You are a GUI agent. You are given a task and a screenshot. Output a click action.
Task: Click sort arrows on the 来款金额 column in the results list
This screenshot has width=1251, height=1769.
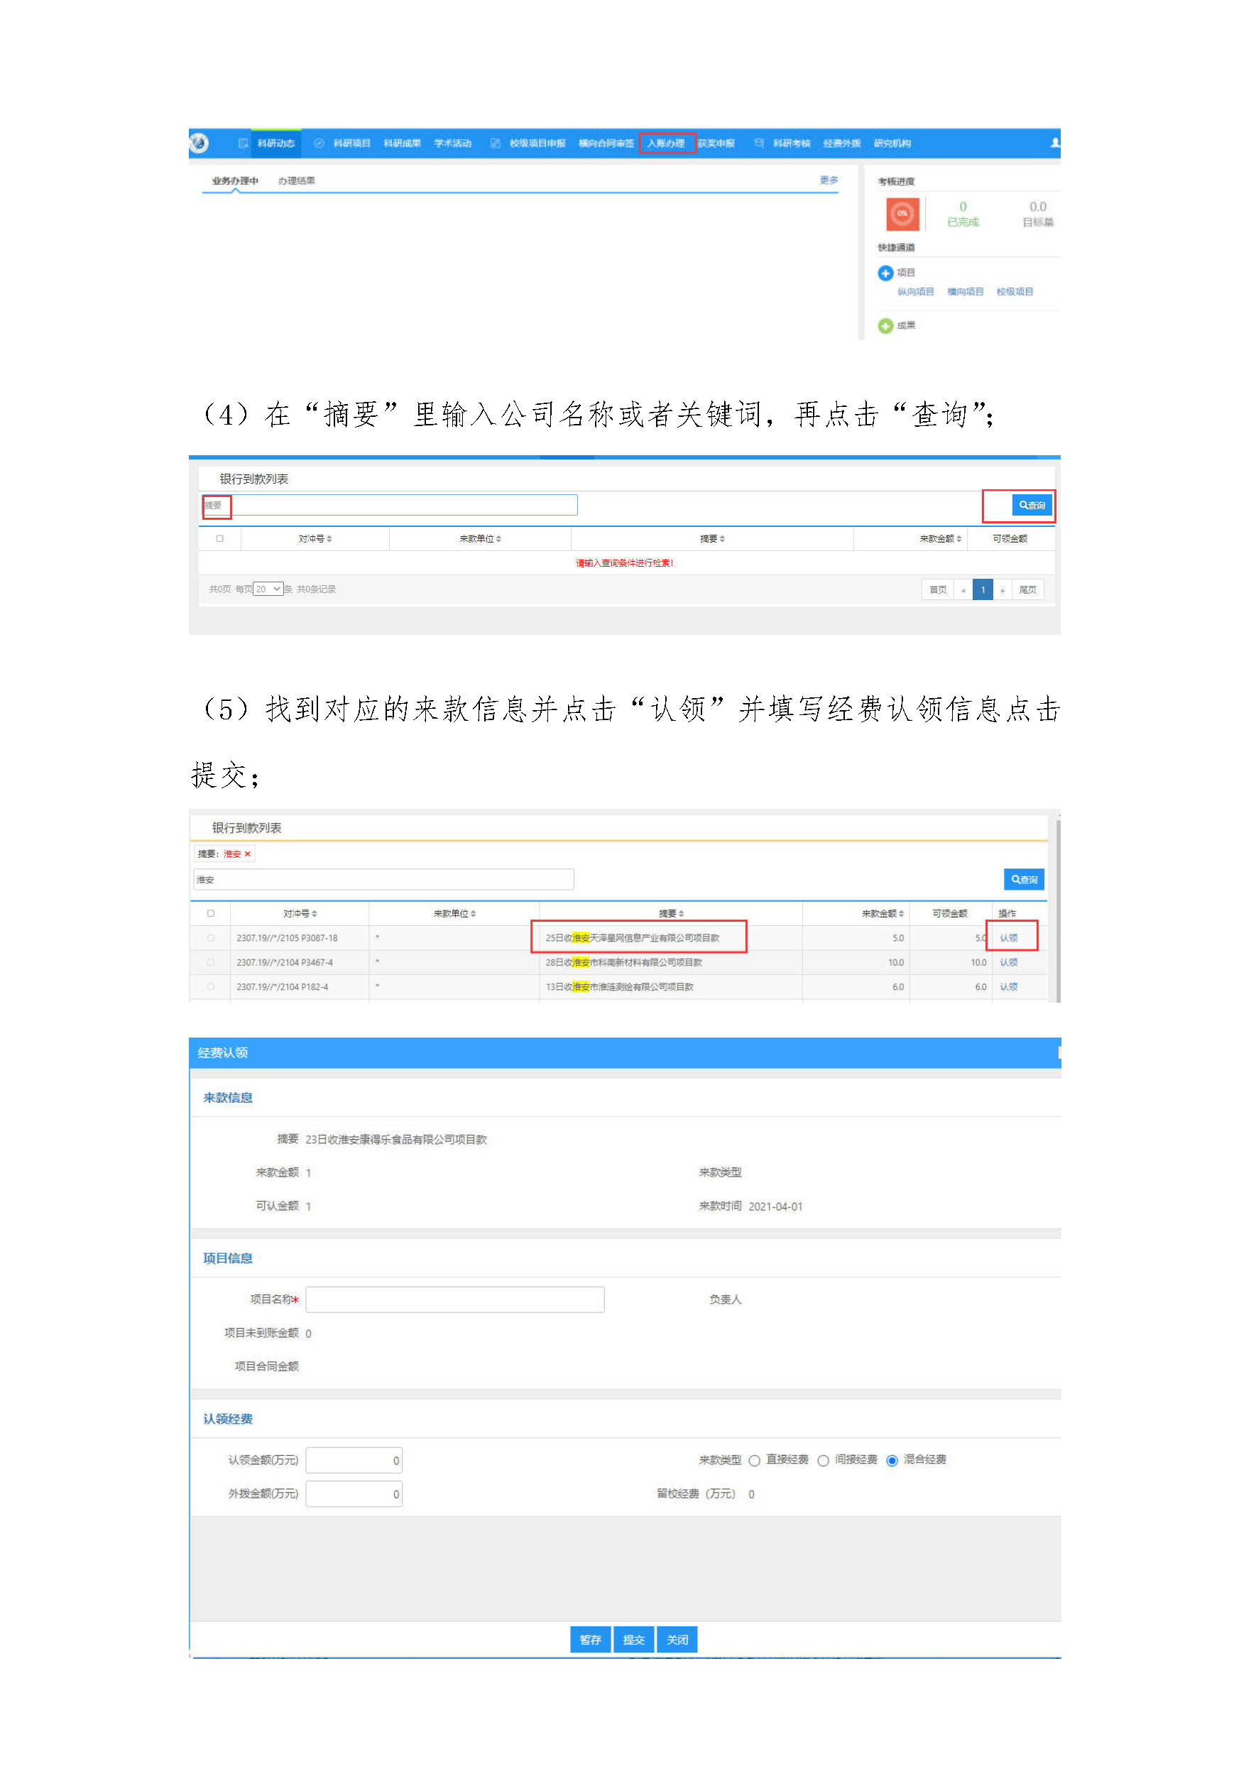tap(901, 914)
